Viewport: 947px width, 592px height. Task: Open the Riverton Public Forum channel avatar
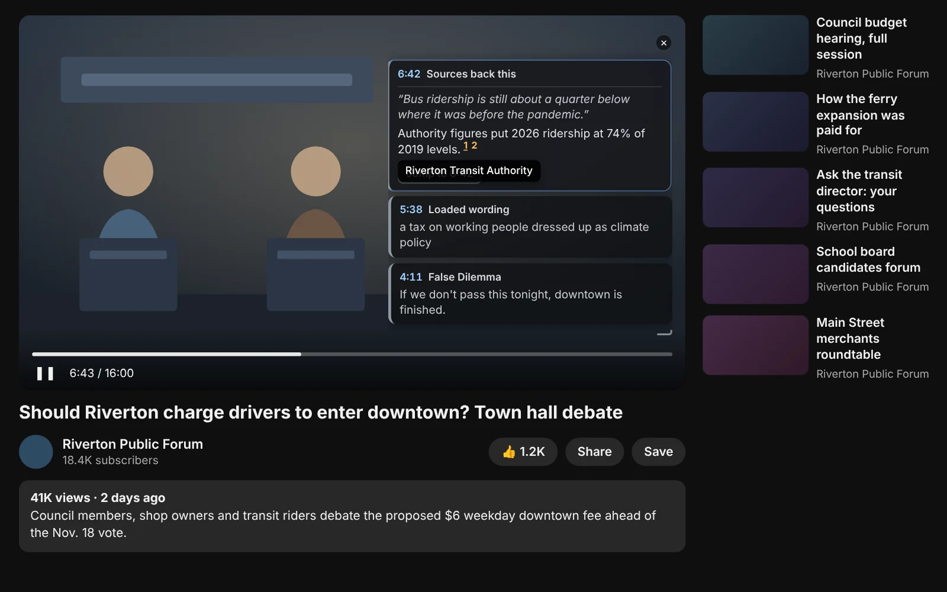36,452
